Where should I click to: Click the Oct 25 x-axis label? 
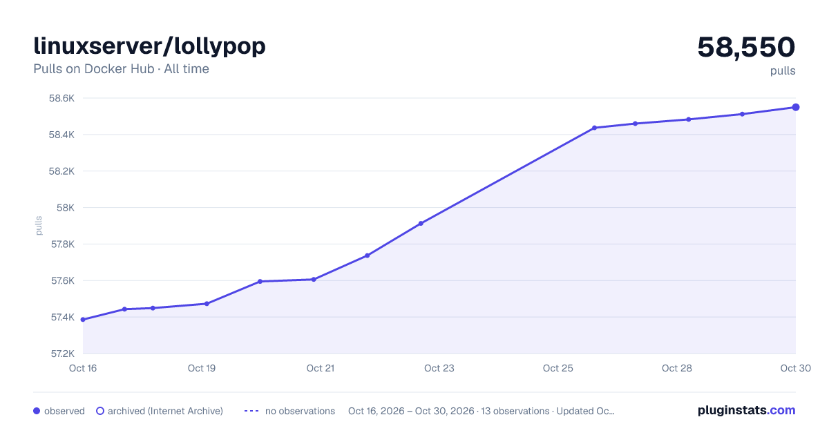pos(558,368)
